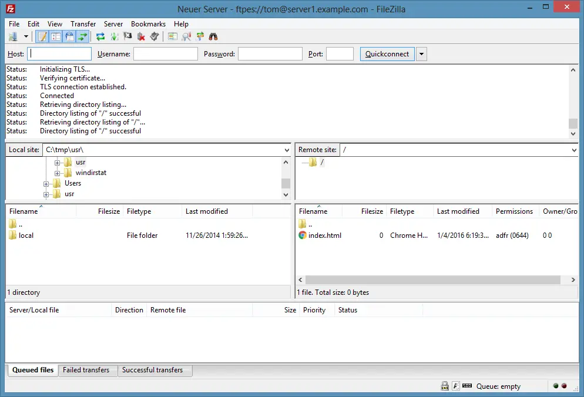The image size is (584, 397).
Task: Refresh the file and folder lists
Action: [100, 36]
